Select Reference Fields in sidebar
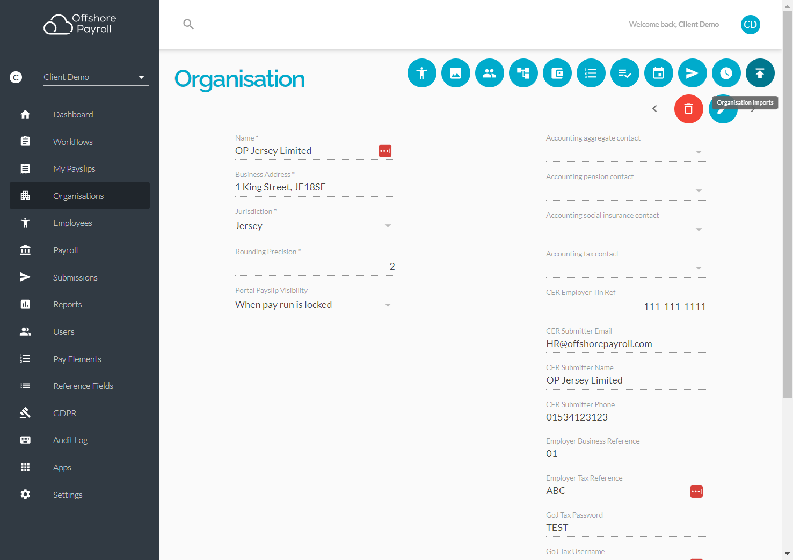Viewport: 793px width, 560px height. (x=79, y=386)
